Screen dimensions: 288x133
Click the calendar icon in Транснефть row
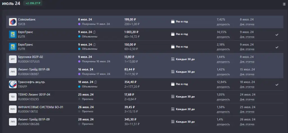(173, 84)
